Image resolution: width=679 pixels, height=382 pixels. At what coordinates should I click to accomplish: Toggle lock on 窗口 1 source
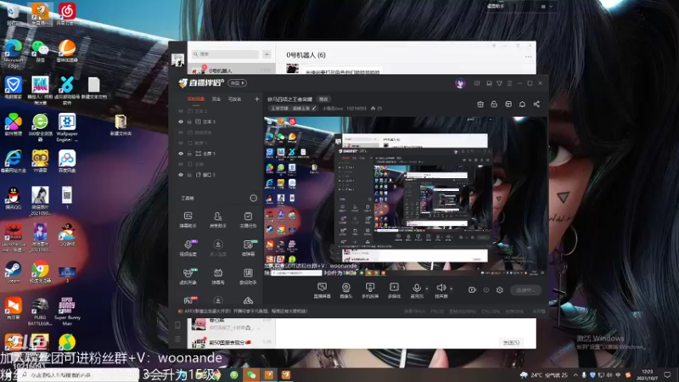point(189,175)
